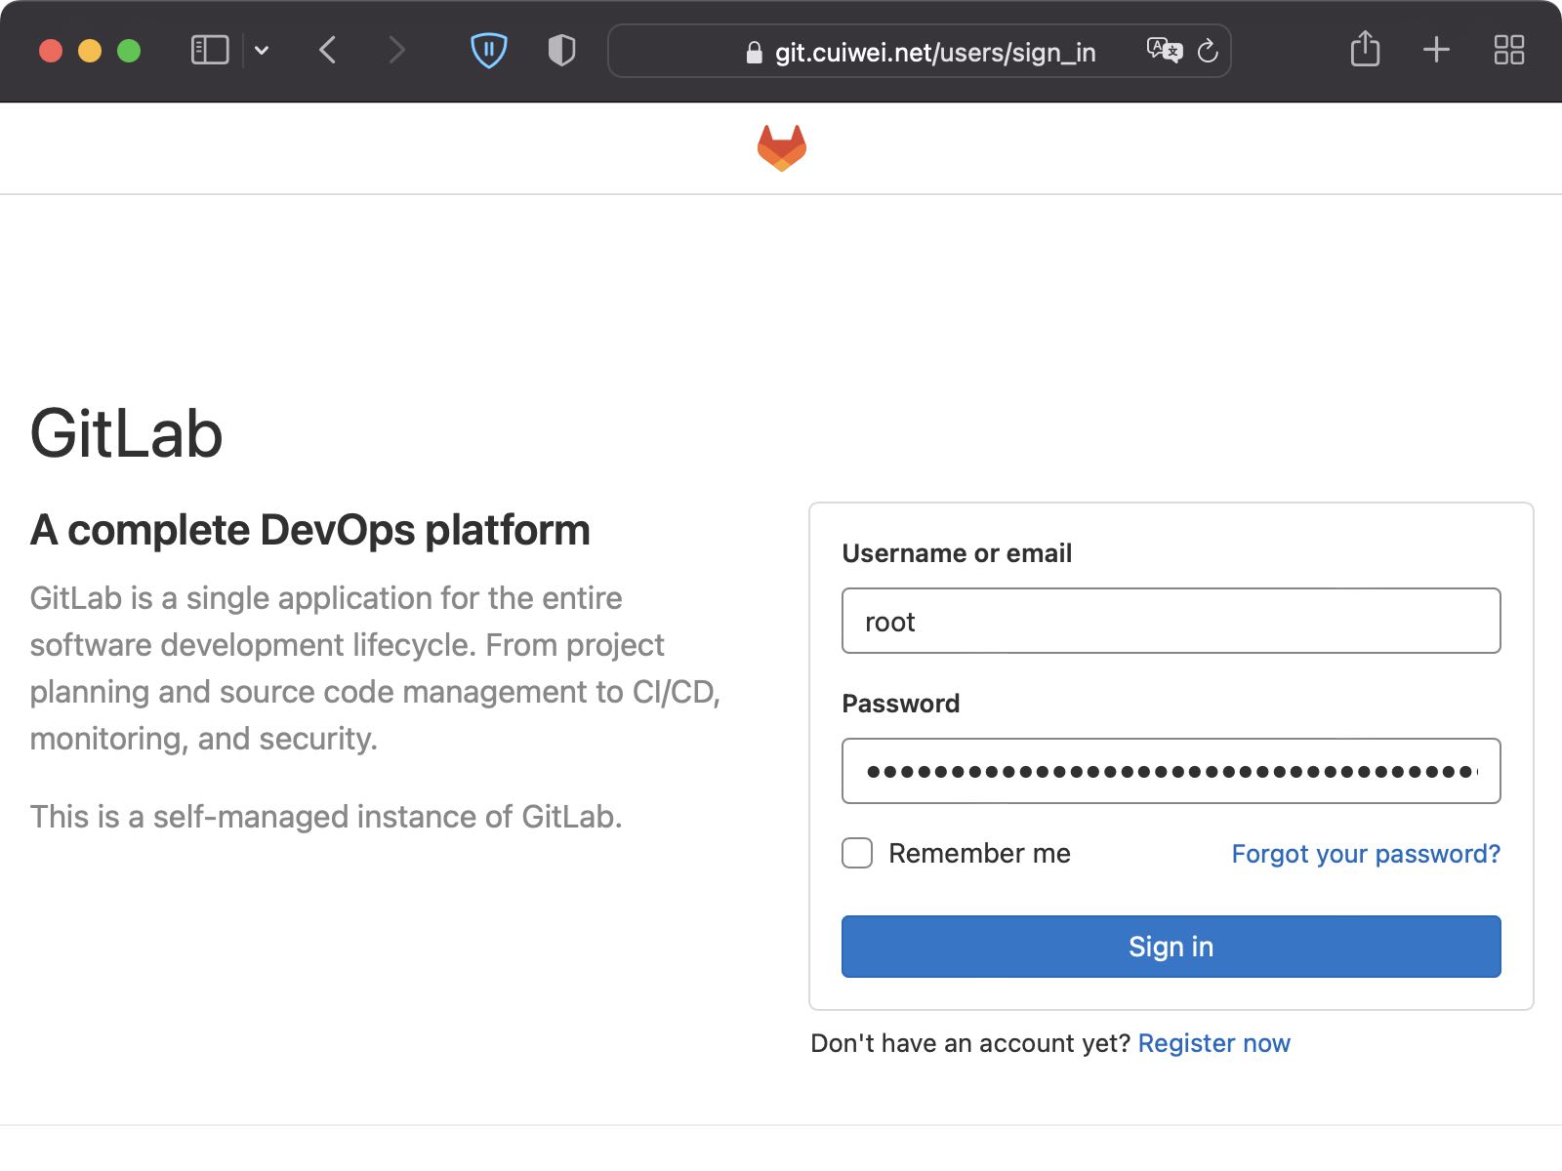Image resolution: width=1562 pixels, height=1171 pixels.
Task: Go forward to next page
Action: pyautogui.click(x=395, y=50)
